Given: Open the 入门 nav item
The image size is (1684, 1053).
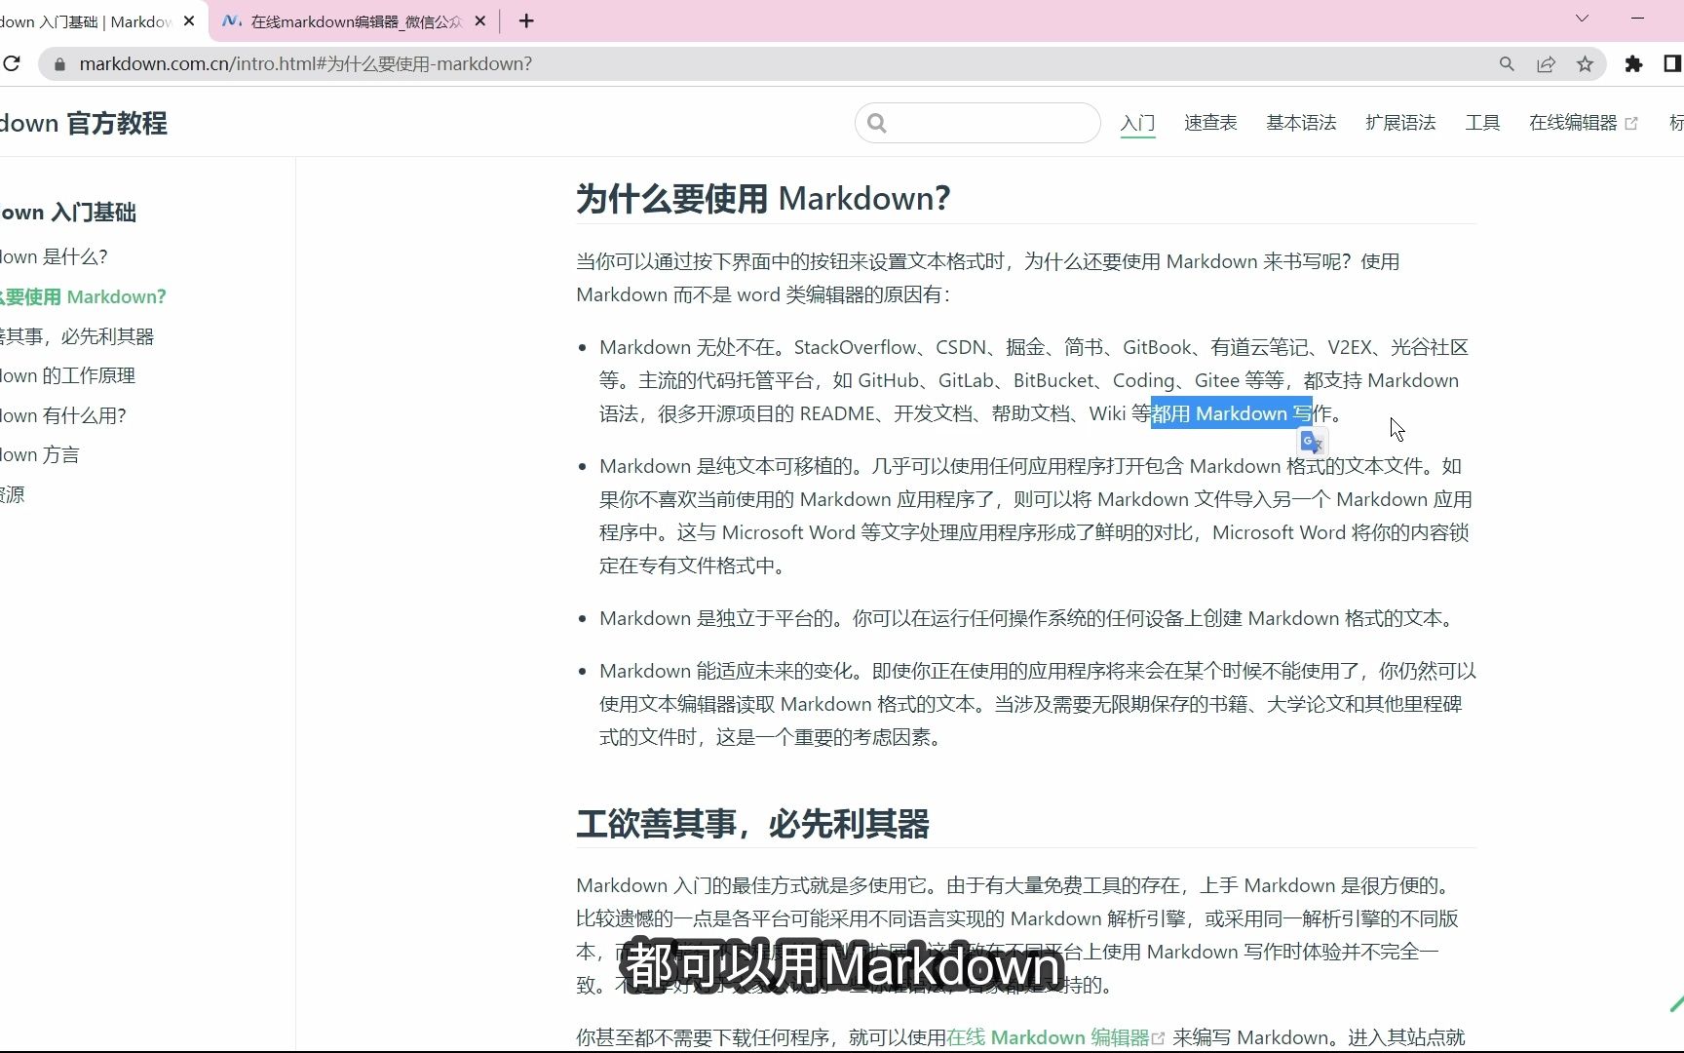Looking at the screenshot, I should pos(1137,123).
